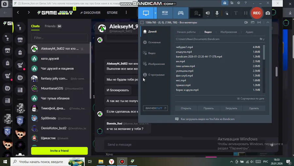Take a screenshot with camera icon
This screenshot has width=294, height=166.
tap(268, 13)
